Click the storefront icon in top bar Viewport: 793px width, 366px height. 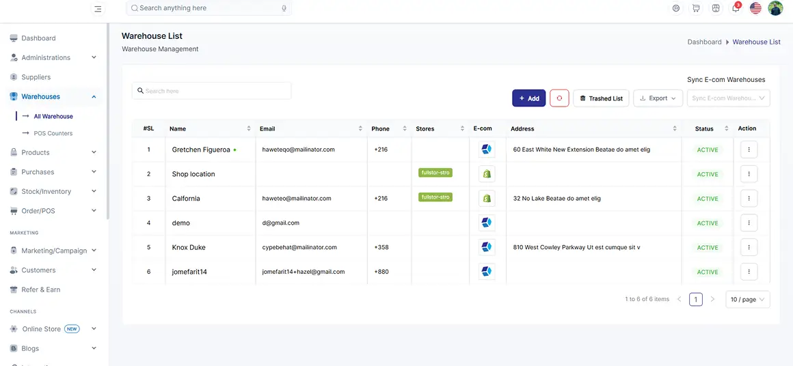(x=716, y=8)
